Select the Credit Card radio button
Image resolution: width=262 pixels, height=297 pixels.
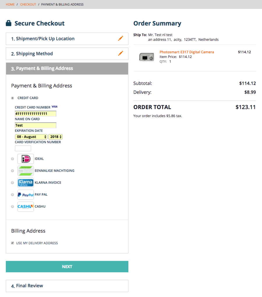(x=13, y=98)
